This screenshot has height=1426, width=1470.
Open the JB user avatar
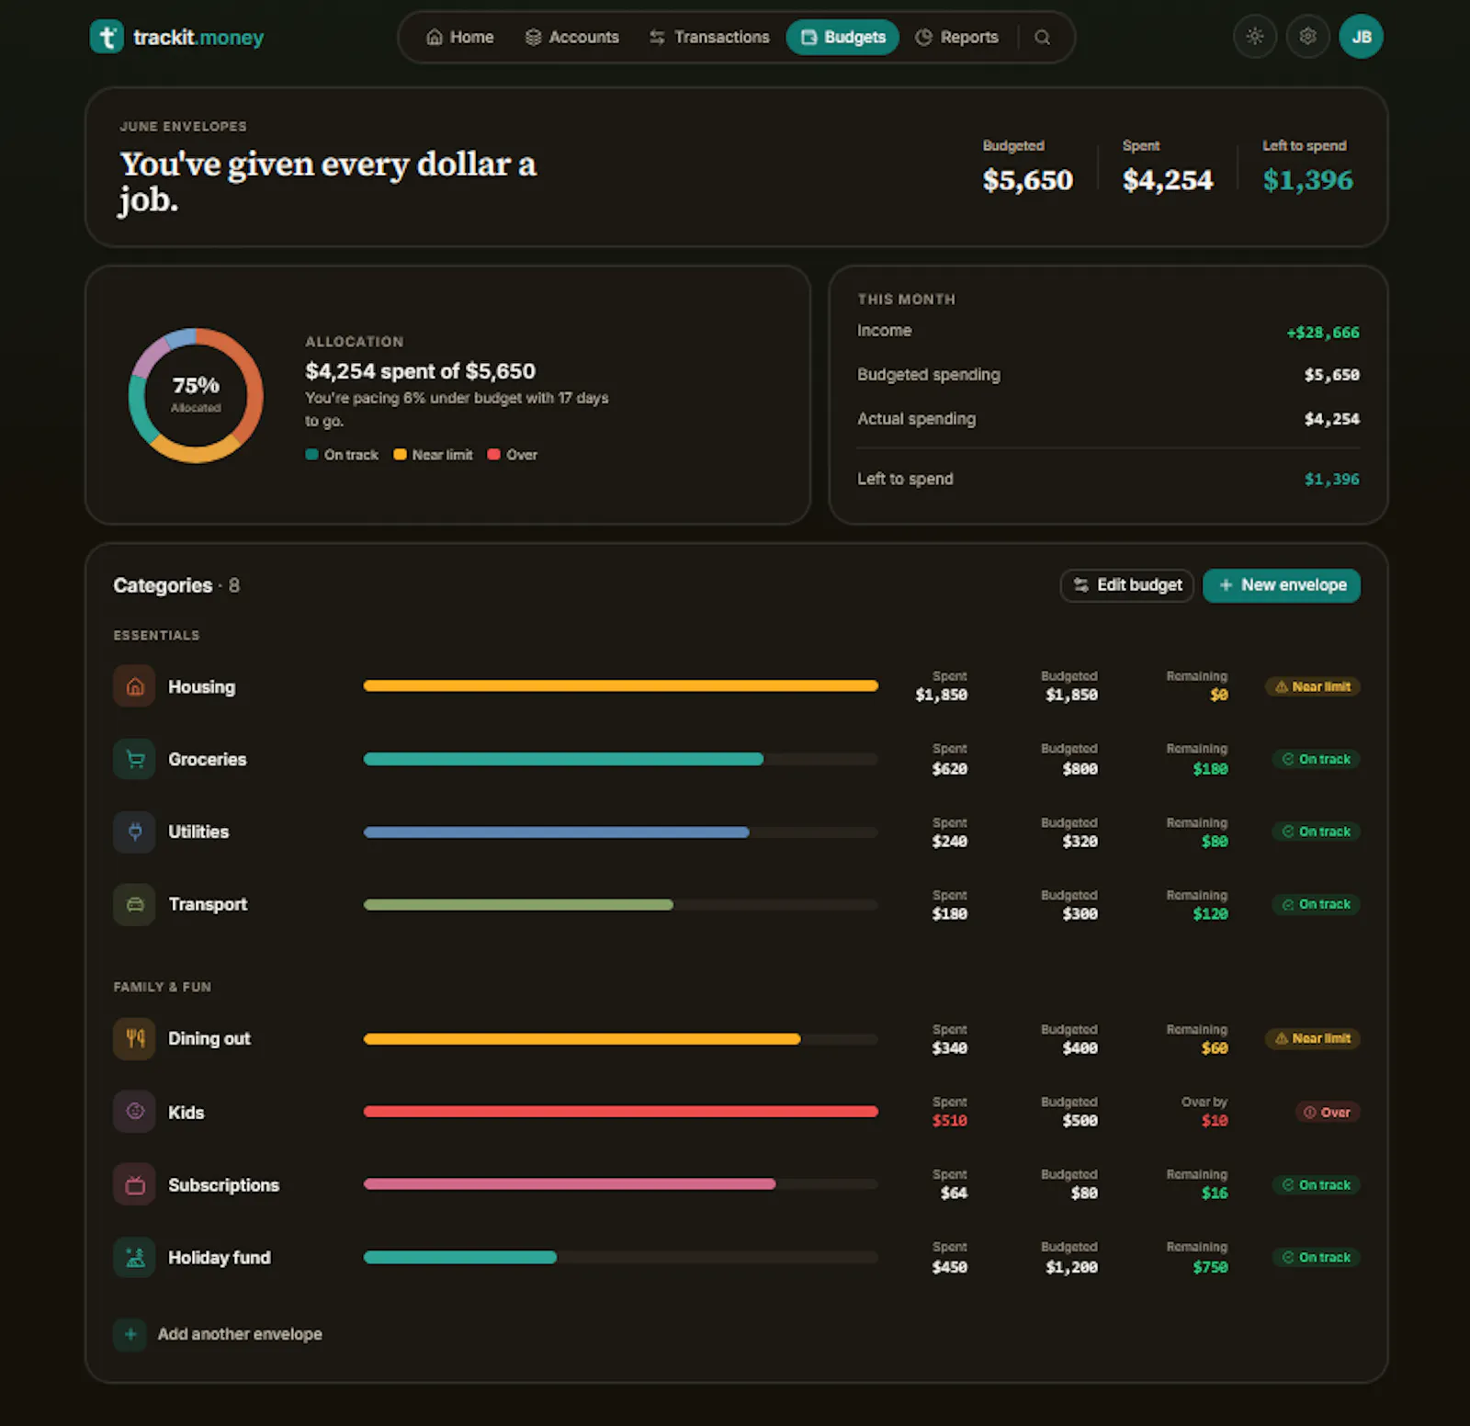(x=1361, y=37)
